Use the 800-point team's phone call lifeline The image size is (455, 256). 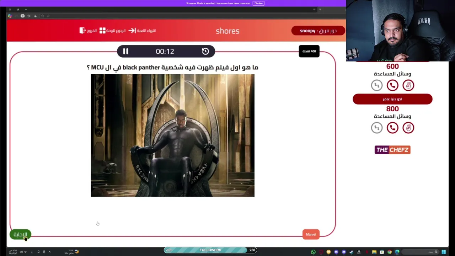(392, 128)
